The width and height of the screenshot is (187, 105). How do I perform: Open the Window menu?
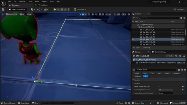click(22, 1)
